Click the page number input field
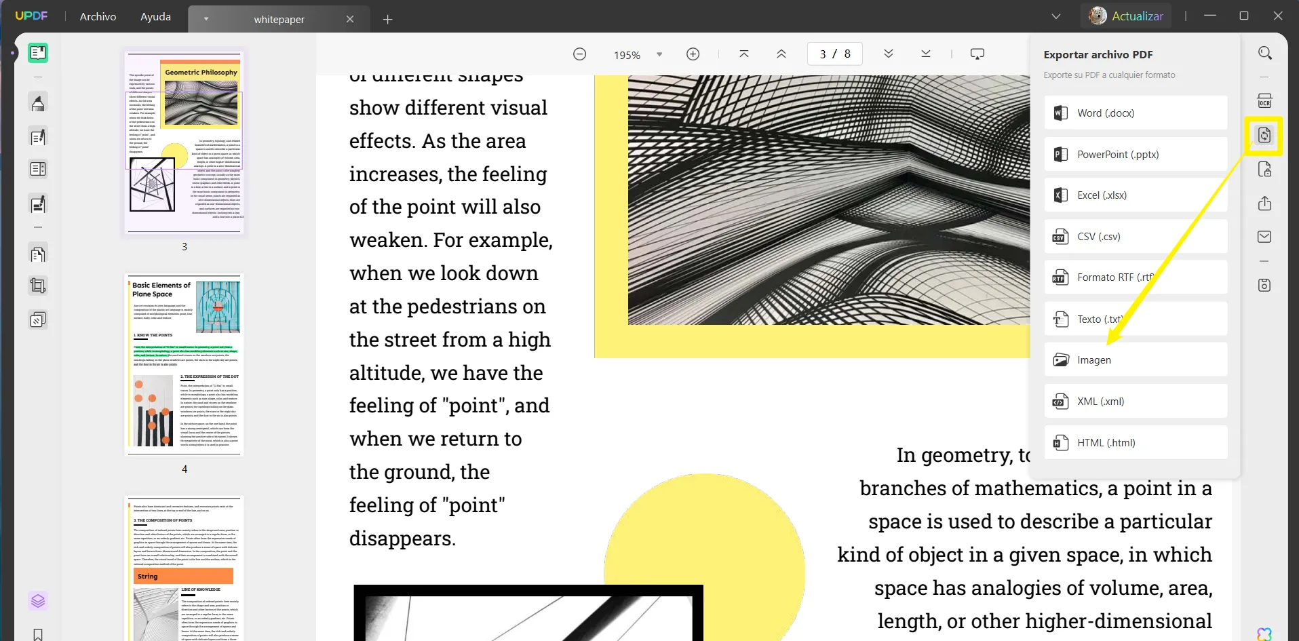Screen dimensions: 1299x641 click(x=834, y=54)
